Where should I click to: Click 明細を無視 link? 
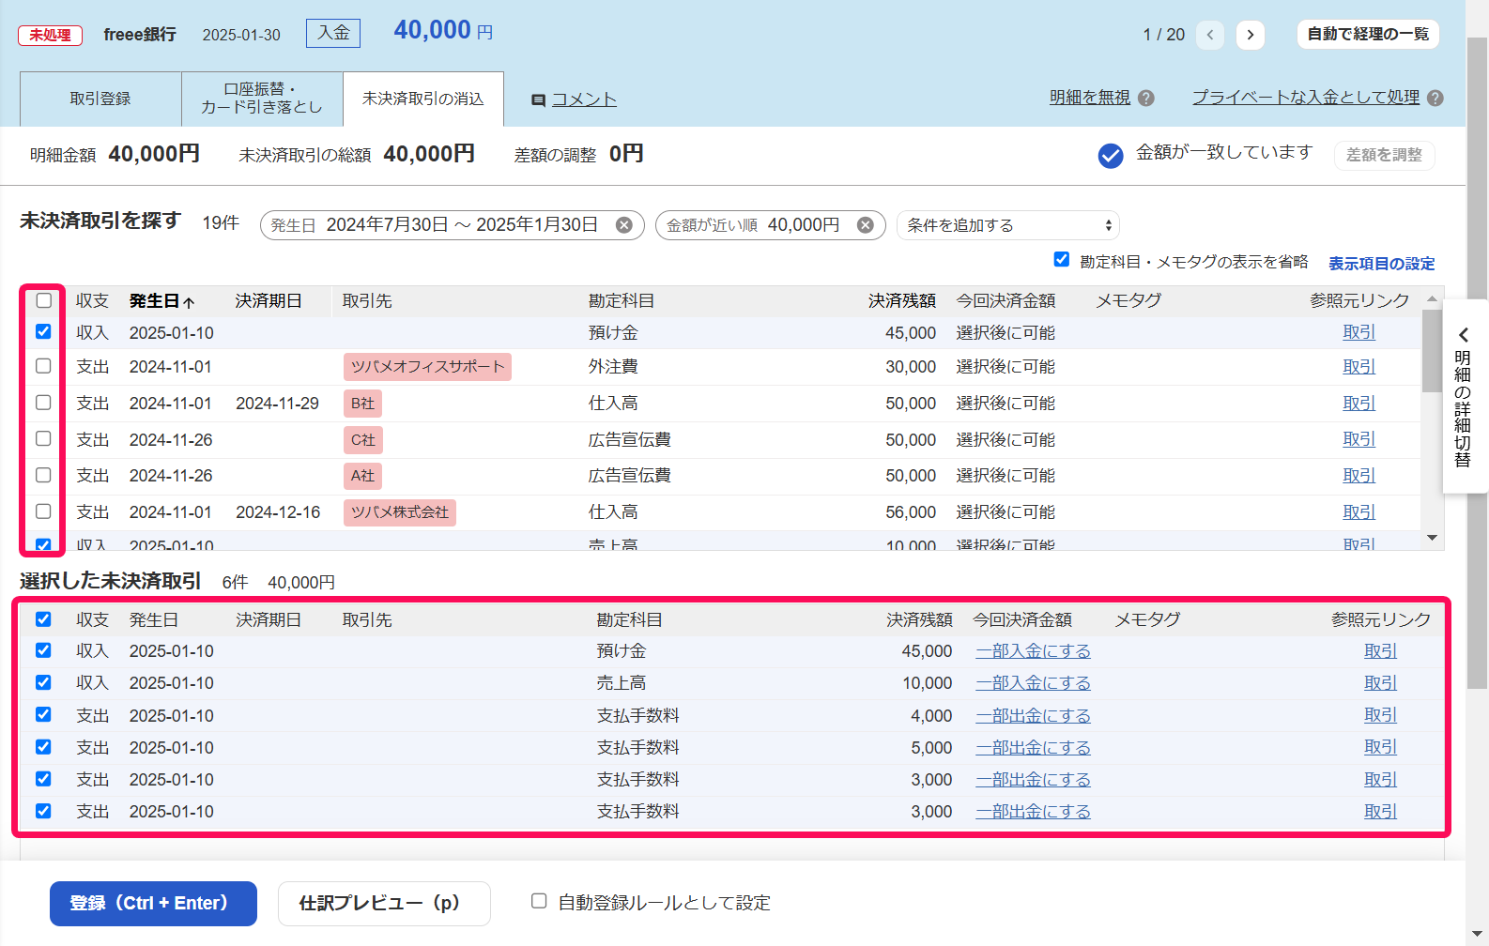click(1090, 98)
